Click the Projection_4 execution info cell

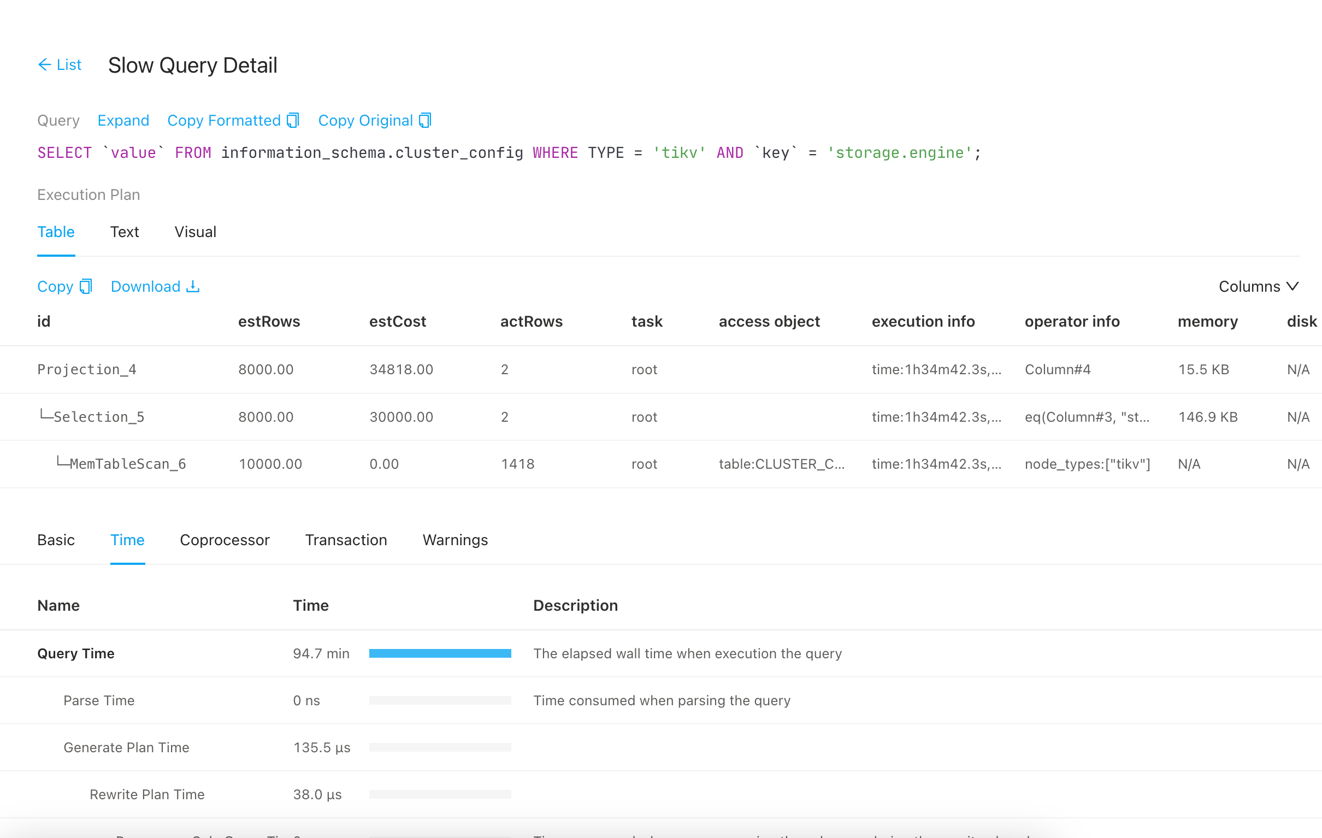(936, 370)
